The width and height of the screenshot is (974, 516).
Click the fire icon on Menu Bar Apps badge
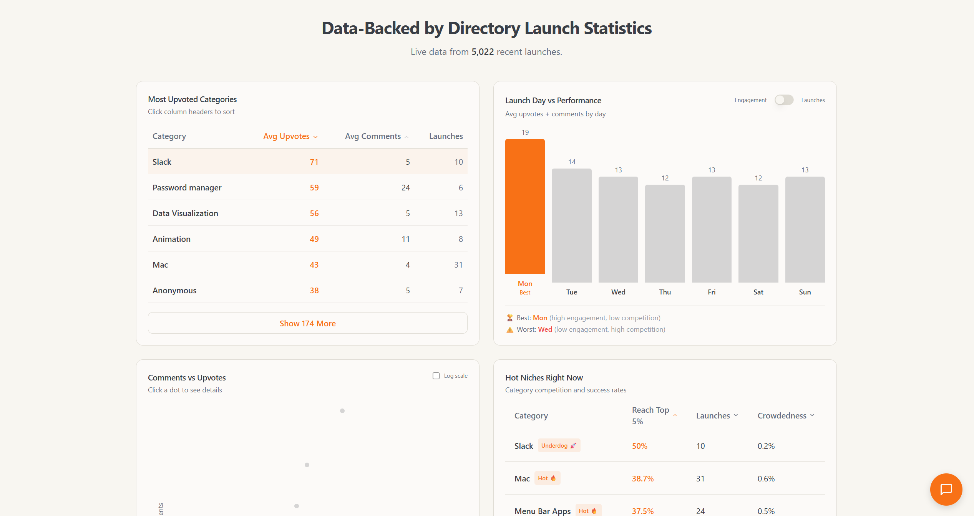[x=595, y=510]
